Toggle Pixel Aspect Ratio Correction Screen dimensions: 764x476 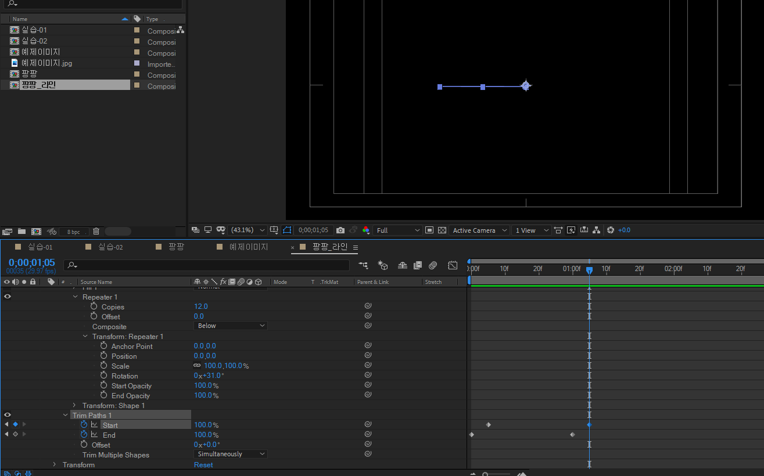click(558, 230)
